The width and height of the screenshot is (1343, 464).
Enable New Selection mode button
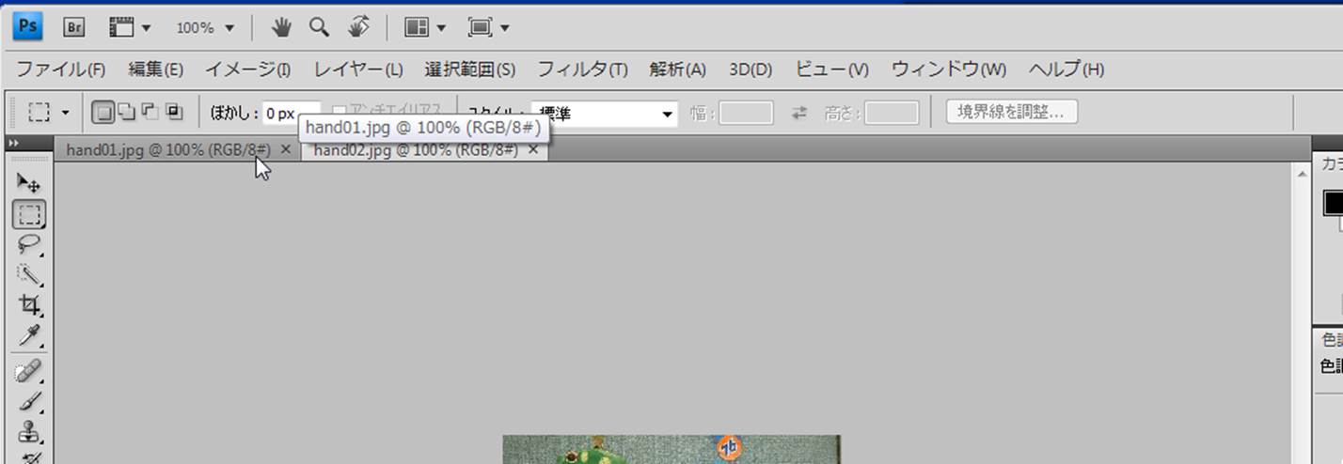[x=103, y=113]
